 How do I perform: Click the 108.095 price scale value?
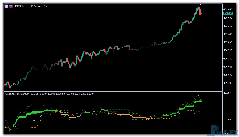[228, 18]
